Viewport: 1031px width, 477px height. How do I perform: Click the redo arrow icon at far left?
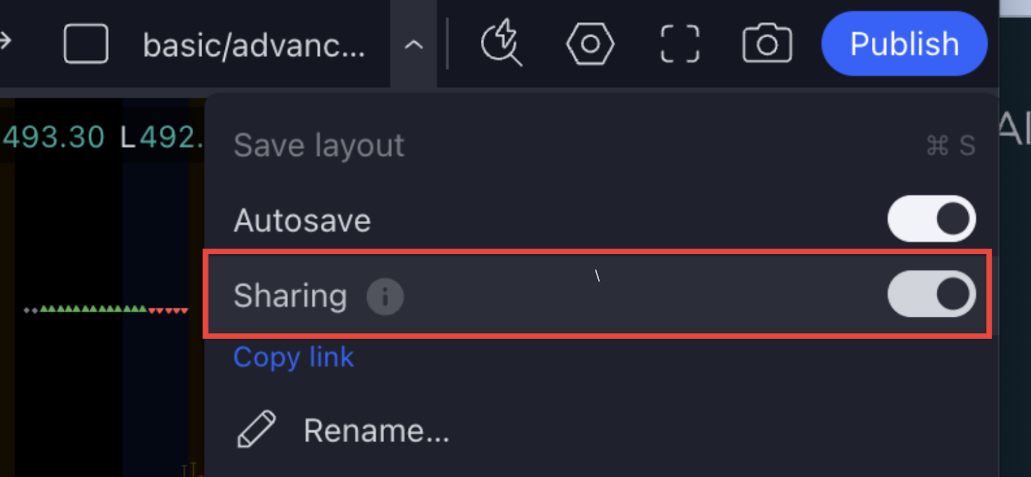tap(5, 41)
